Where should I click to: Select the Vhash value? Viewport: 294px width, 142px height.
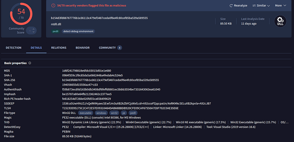pyautogui.click(x=80, y=85)
